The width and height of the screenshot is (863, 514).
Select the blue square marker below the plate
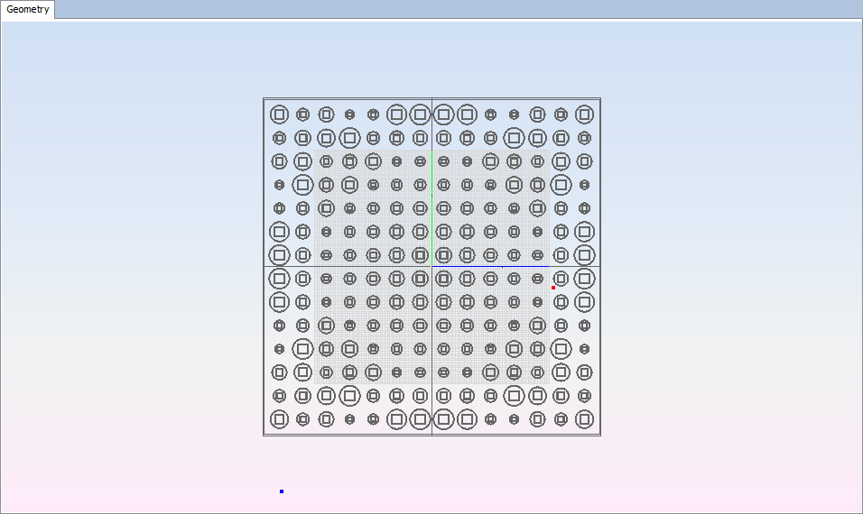pos(282,491)
